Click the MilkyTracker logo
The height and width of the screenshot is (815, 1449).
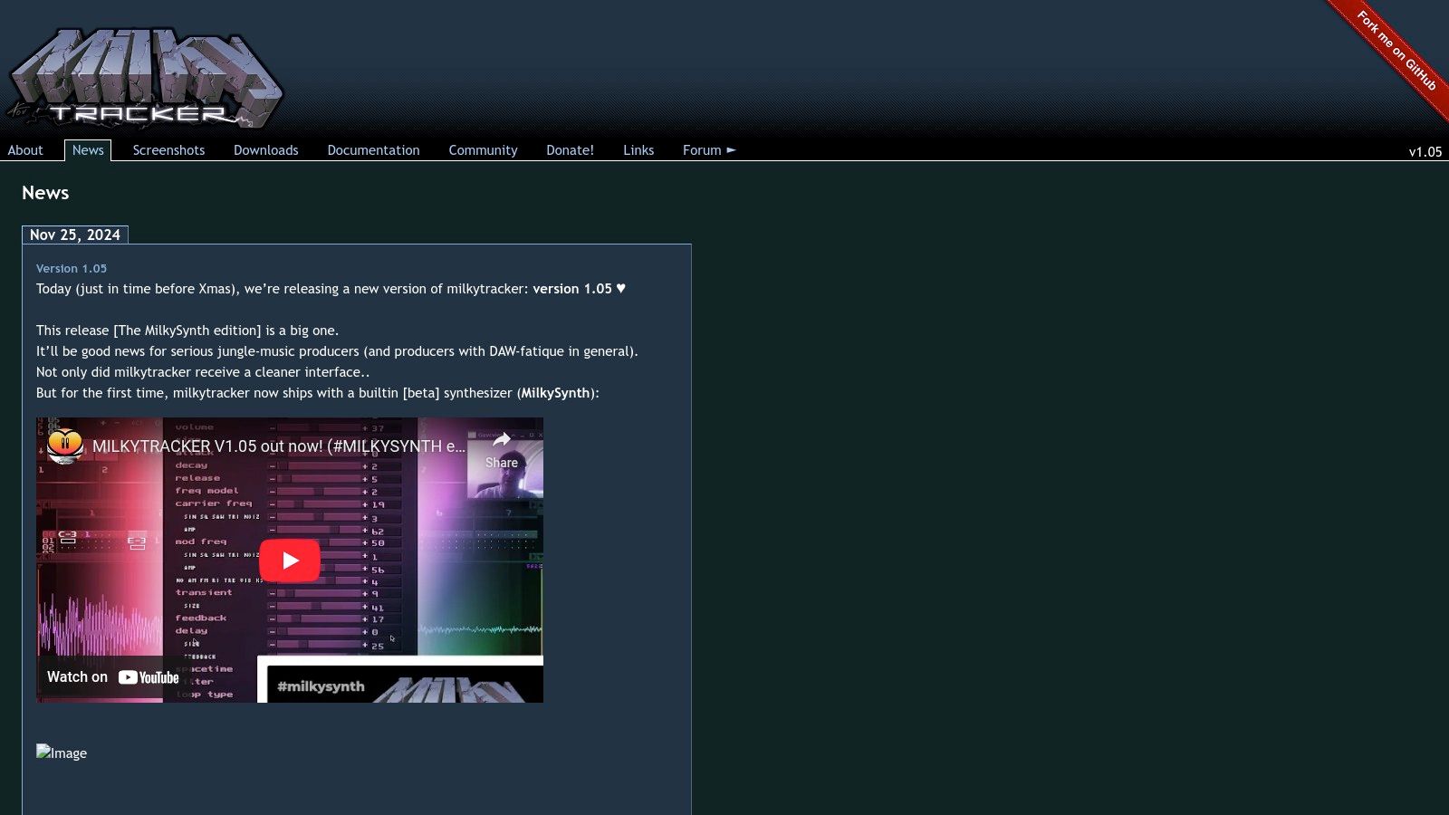pos(145,78)
